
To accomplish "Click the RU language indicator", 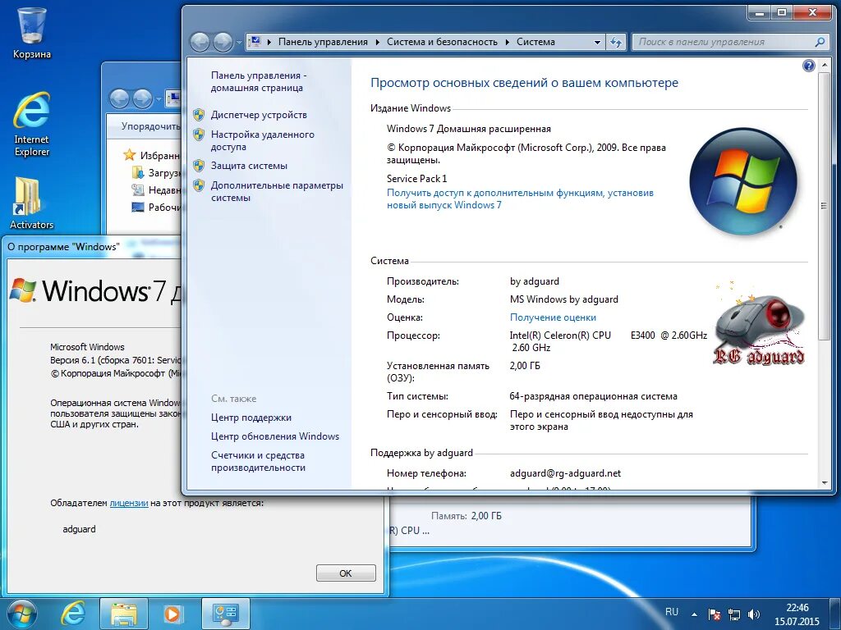I will (672, 612).
